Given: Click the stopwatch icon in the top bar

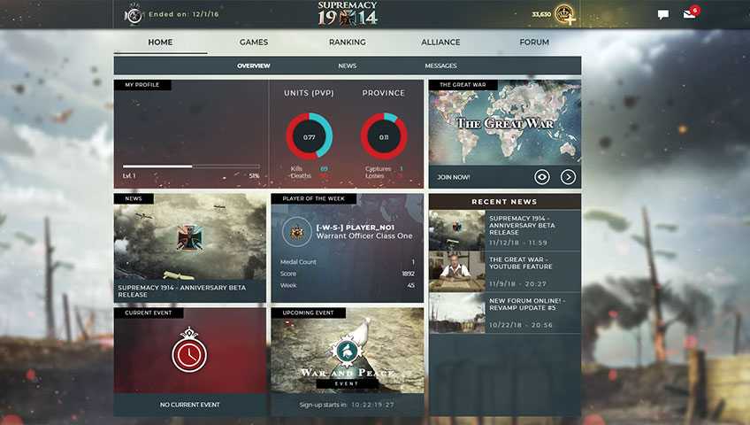Looking at the screenshot, I should tap(134, 14).
